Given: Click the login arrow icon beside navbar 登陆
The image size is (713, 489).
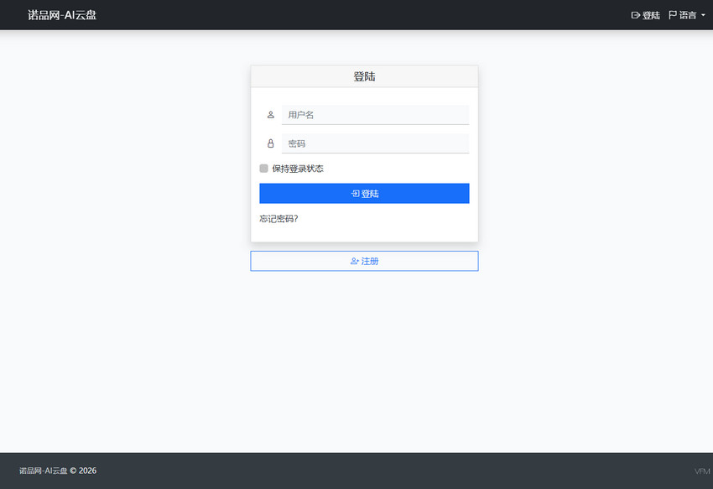Looking at the screenshot, I should click(635, 14).
